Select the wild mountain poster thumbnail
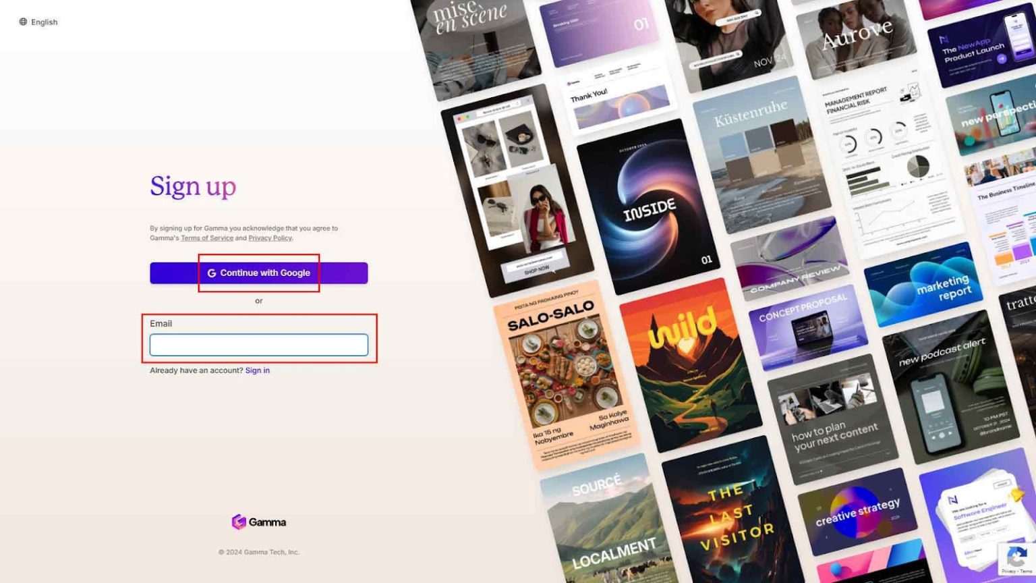Viewport: 1036px width, 583px height. point(689,366)
